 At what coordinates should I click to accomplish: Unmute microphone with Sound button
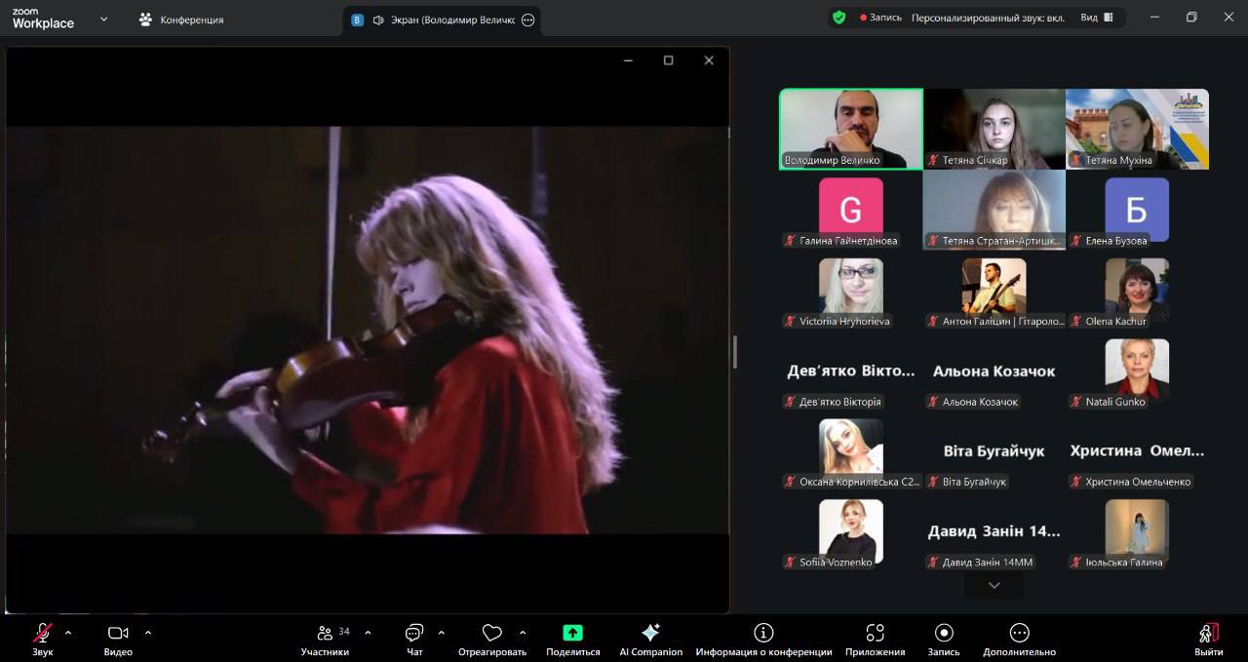43,634
